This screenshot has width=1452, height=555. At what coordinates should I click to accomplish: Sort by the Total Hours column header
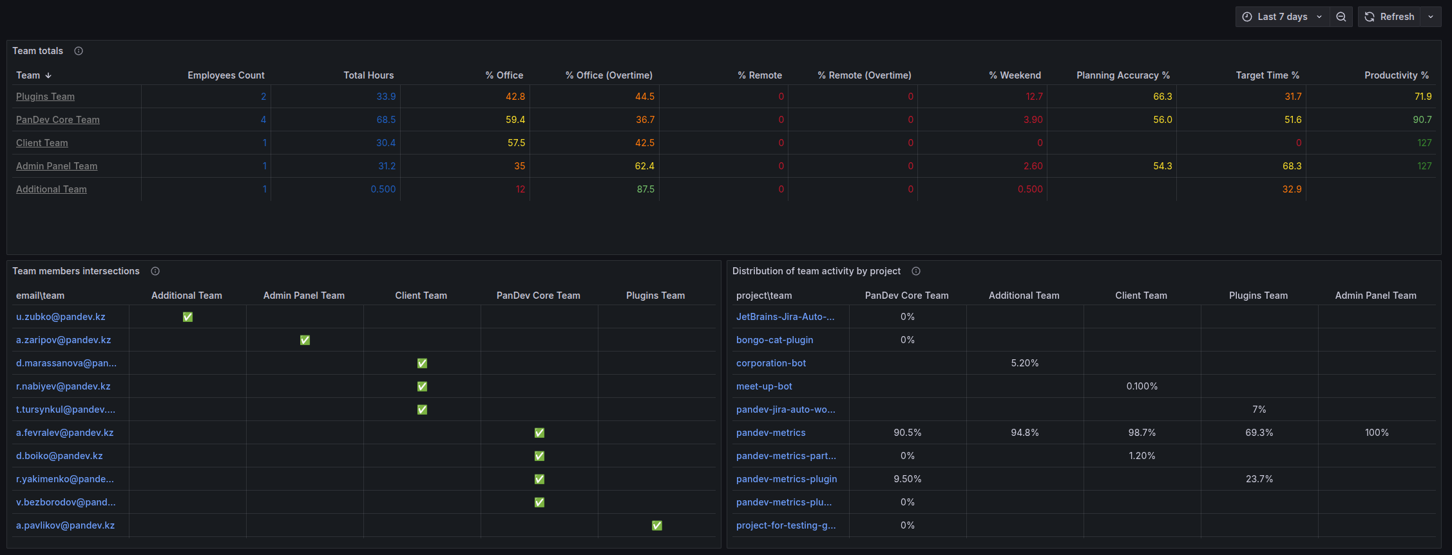368,75
